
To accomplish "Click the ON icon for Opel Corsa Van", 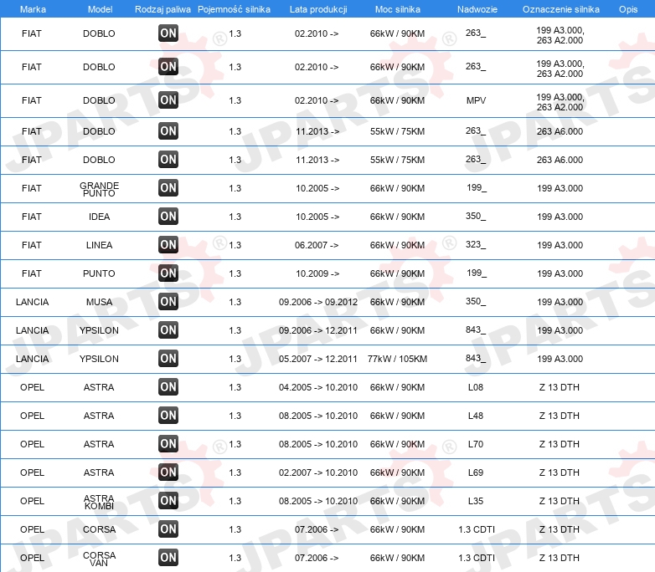I will tap(168, 558).
